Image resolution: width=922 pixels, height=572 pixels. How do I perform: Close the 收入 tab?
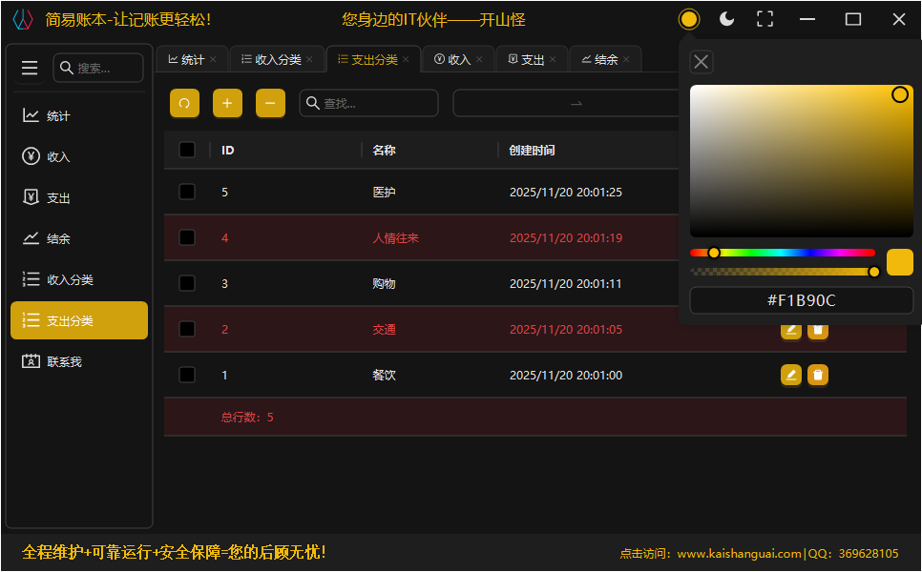click(479, 59)
